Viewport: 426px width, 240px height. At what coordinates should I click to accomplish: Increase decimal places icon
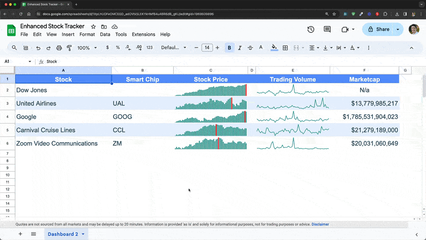pyautogui.click(x=139, y=48)
